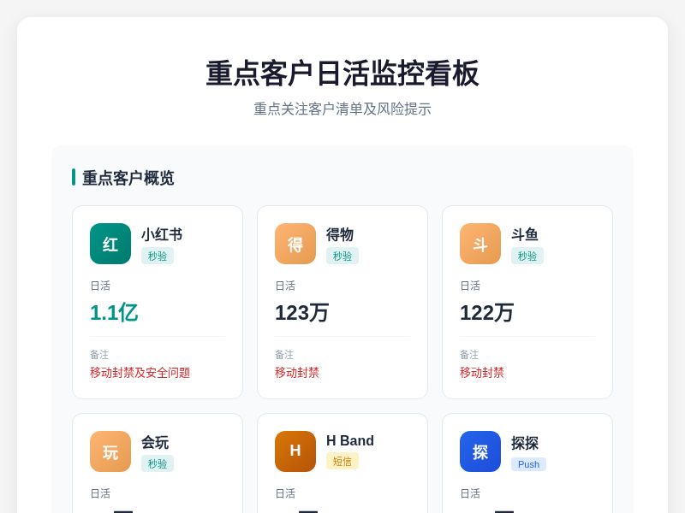Click the 短信 tag on the H Band card

pos(342,462)
